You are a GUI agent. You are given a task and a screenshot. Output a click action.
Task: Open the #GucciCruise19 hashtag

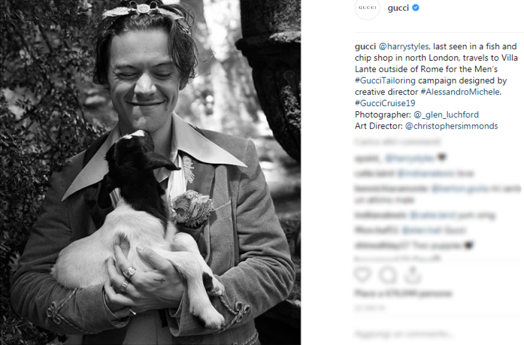click(385, 103)
